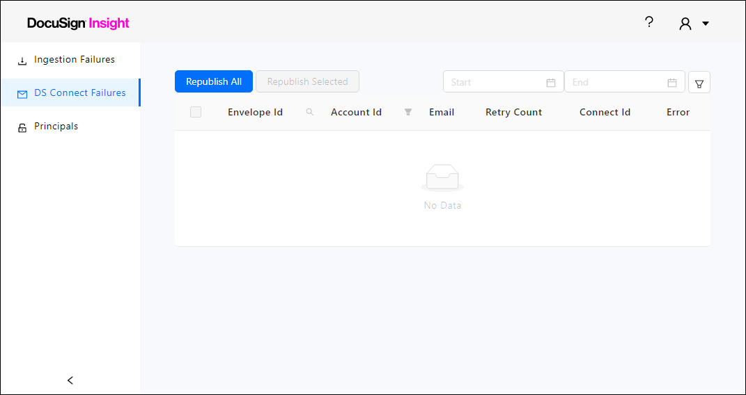
Task: Click the filter funnel button
Action: point(699,83)
